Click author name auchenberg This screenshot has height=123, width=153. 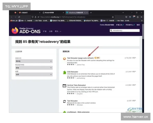[x=81, y=78]
